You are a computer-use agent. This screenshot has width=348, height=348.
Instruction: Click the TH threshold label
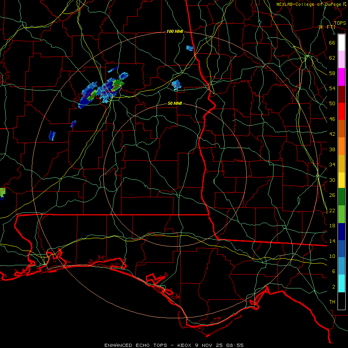[x=332, y=302]
